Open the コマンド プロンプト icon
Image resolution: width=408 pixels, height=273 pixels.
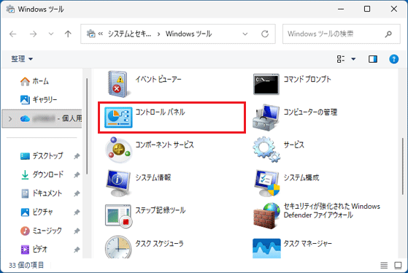point(266,84)
